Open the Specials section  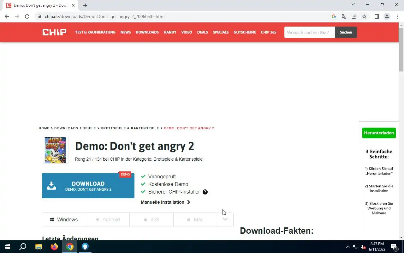[x=221, y=32]
